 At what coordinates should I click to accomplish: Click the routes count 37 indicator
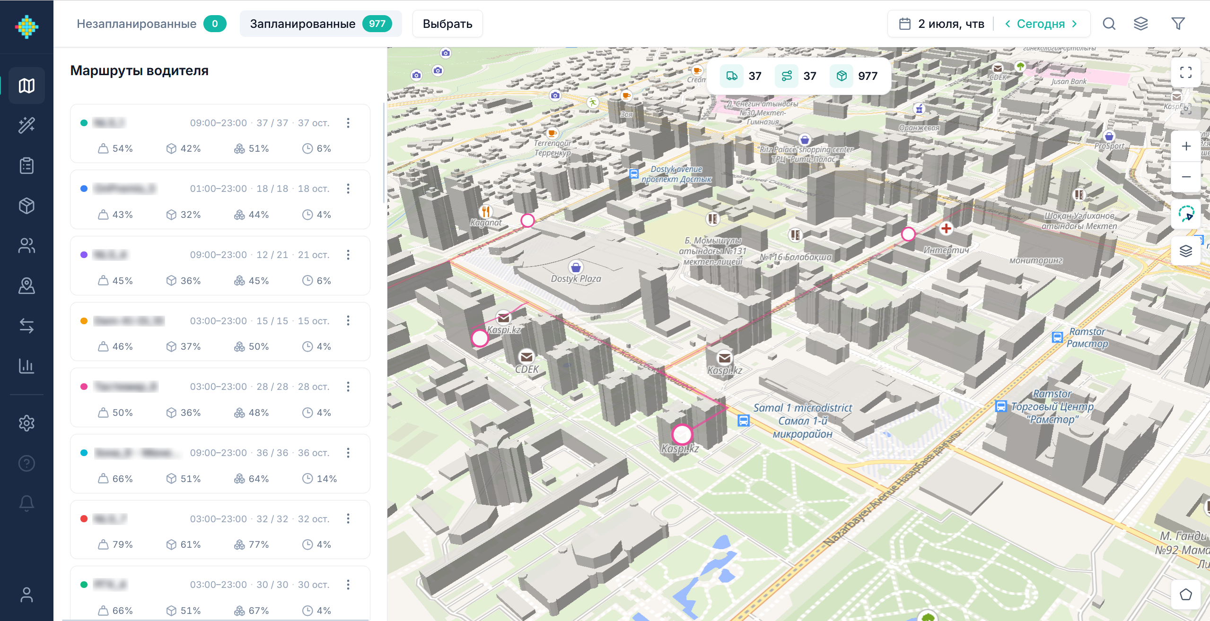(797, 76)
